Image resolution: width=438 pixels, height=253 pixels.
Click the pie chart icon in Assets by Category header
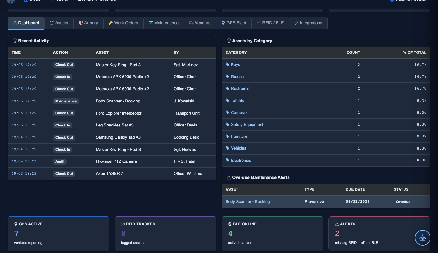[x=229, y=41]
